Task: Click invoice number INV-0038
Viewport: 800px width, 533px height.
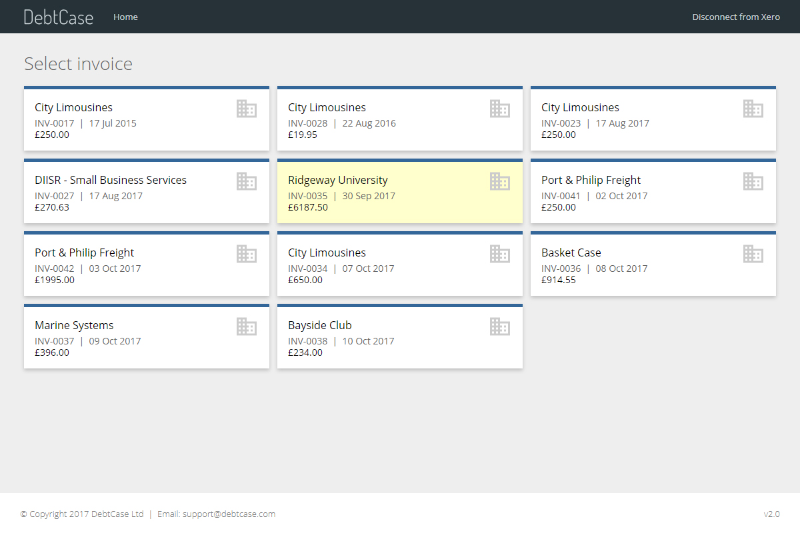Action: [x=308, y=341]
